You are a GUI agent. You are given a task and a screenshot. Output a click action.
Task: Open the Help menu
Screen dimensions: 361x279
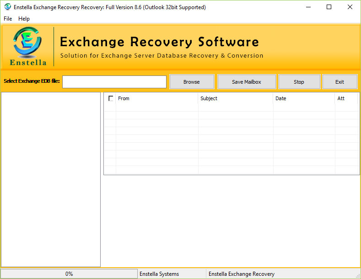point(24,19)
